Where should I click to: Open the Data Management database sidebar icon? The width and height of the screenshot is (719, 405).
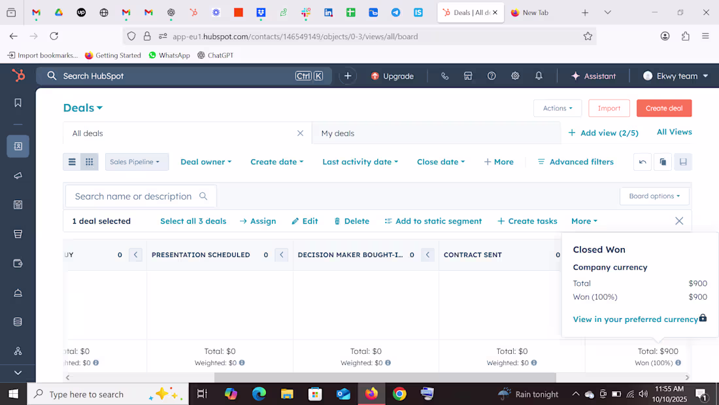18,322
